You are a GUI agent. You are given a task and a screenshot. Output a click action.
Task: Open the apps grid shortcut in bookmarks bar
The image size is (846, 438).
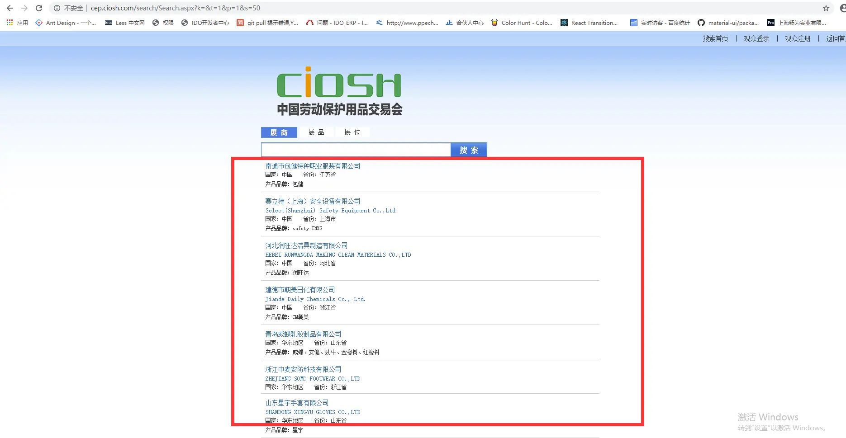pos(17,23)
